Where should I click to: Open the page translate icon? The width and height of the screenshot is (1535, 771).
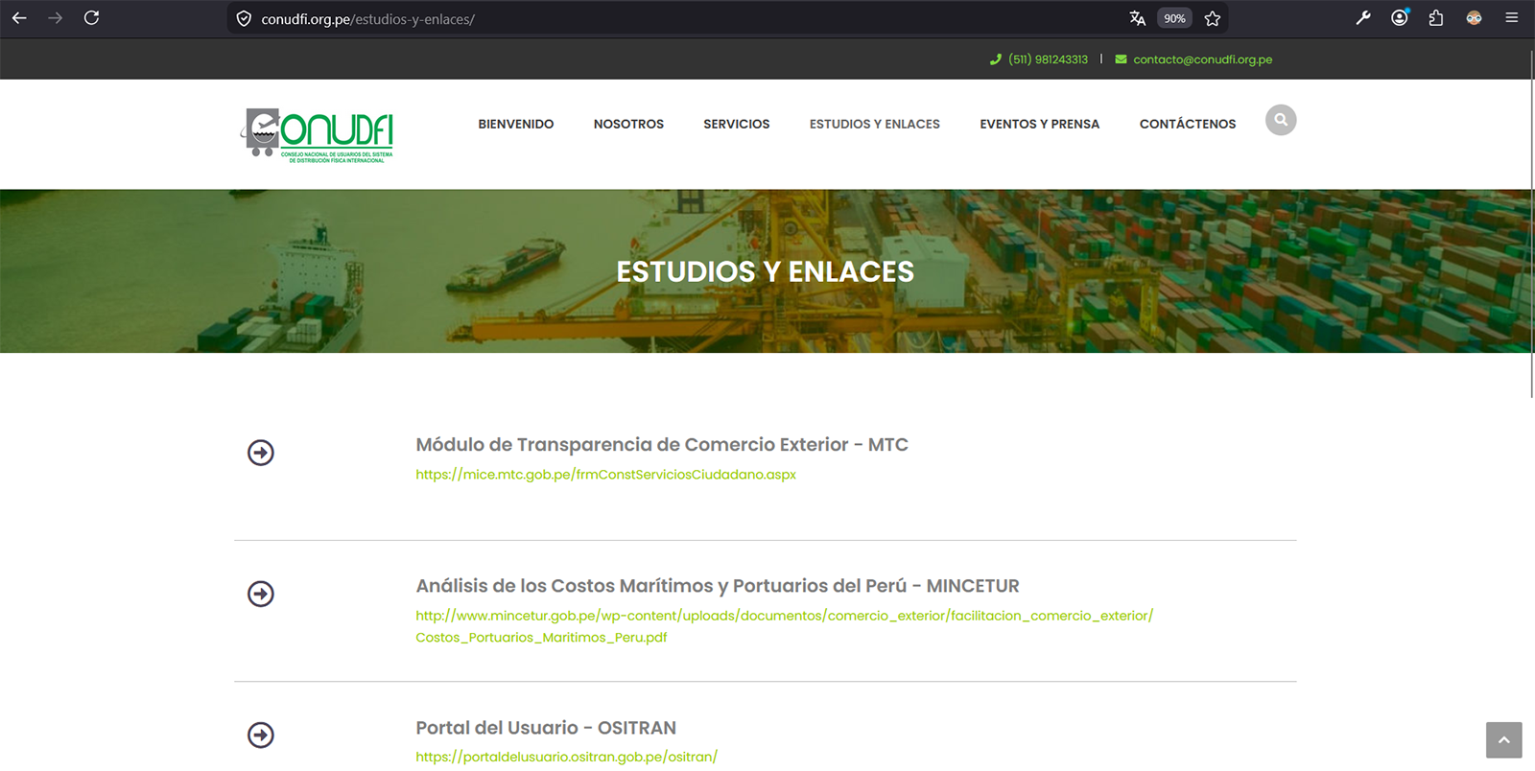1138,18
